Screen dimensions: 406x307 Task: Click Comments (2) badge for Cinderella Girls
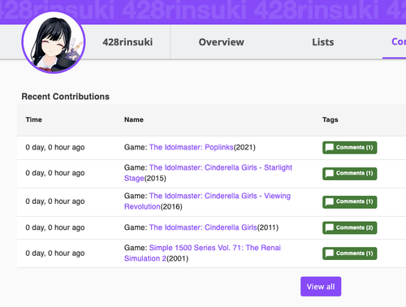(350, 227)
